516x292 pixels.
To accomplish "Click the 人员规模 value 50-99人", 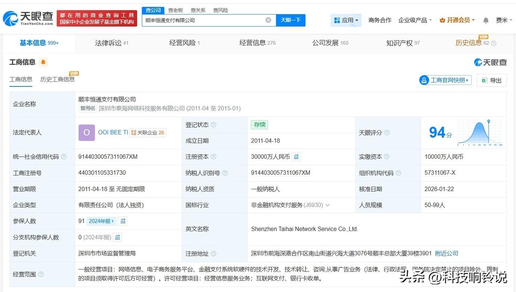I will click(435, 205).
